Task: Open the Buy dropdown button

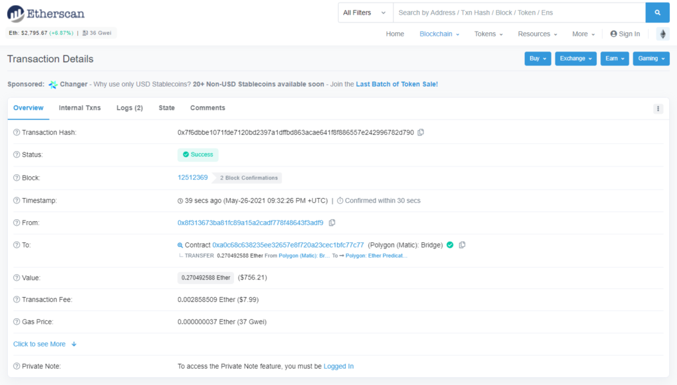Action: click(538, 59)
